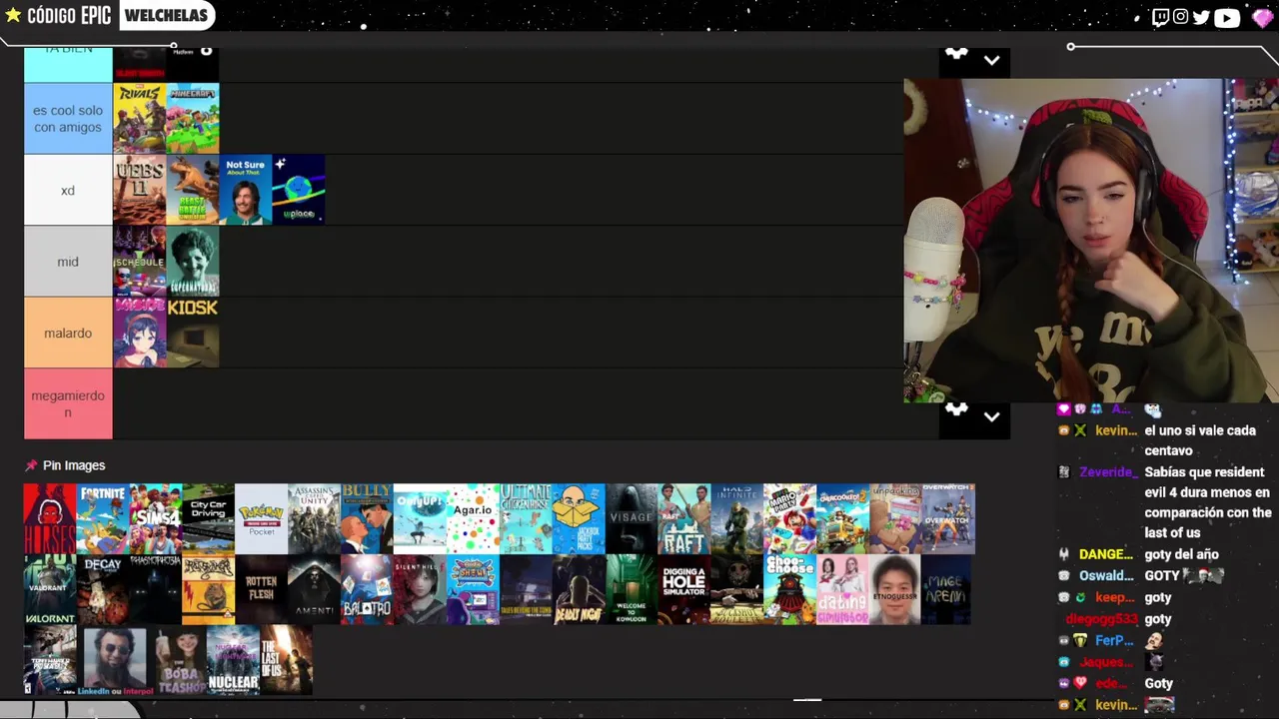The image size is (1279, 719).
Task: Click the Deadly Night thumbnail
Action: coord(579,590)
